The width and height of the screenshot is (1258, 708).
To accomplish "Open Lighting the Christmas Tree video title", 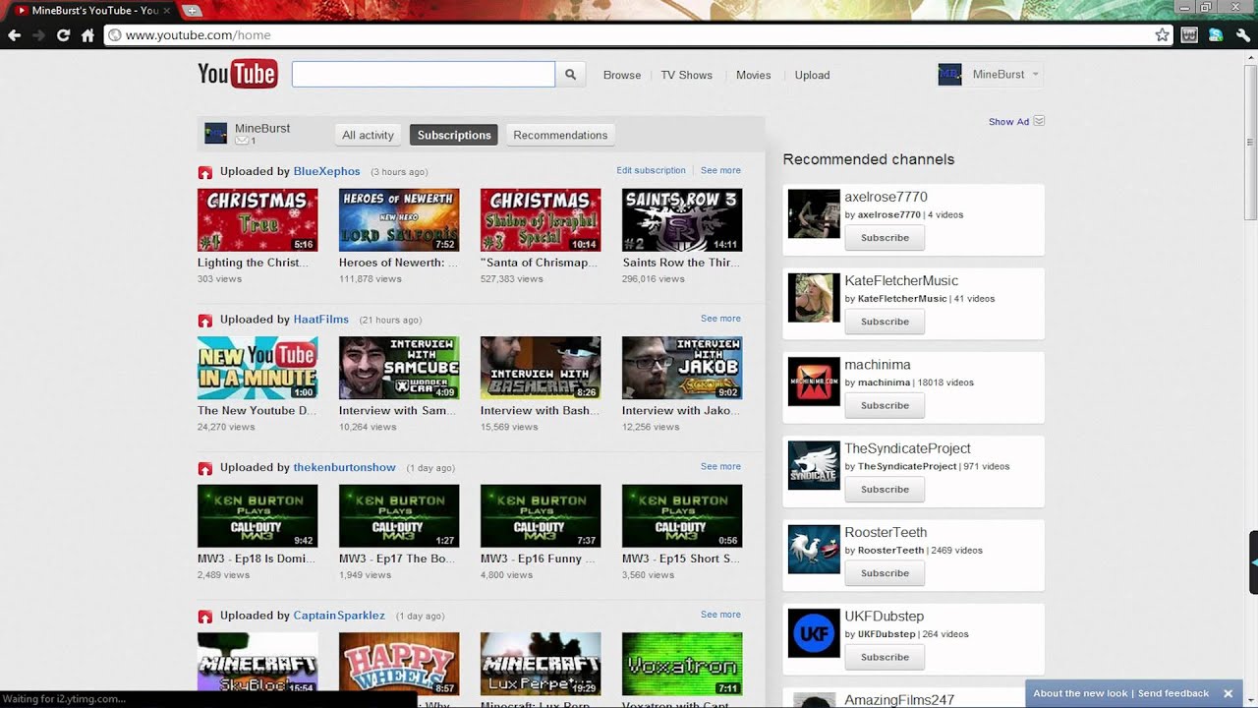I will (x=254, y=263).
